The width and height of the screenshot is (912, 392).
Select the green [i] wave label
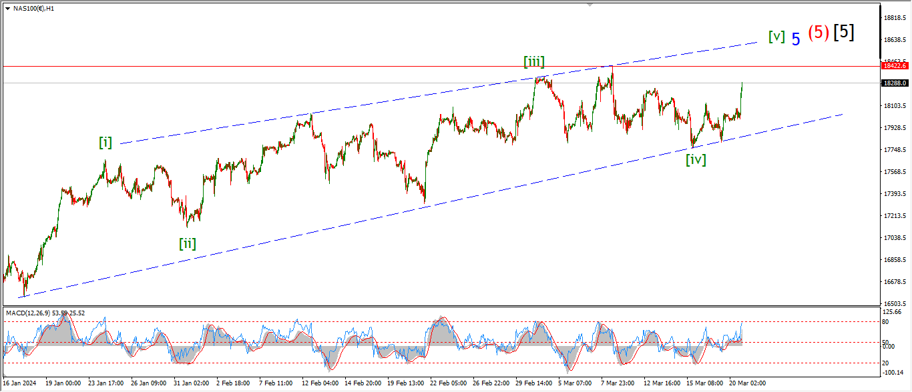(105, 142)
